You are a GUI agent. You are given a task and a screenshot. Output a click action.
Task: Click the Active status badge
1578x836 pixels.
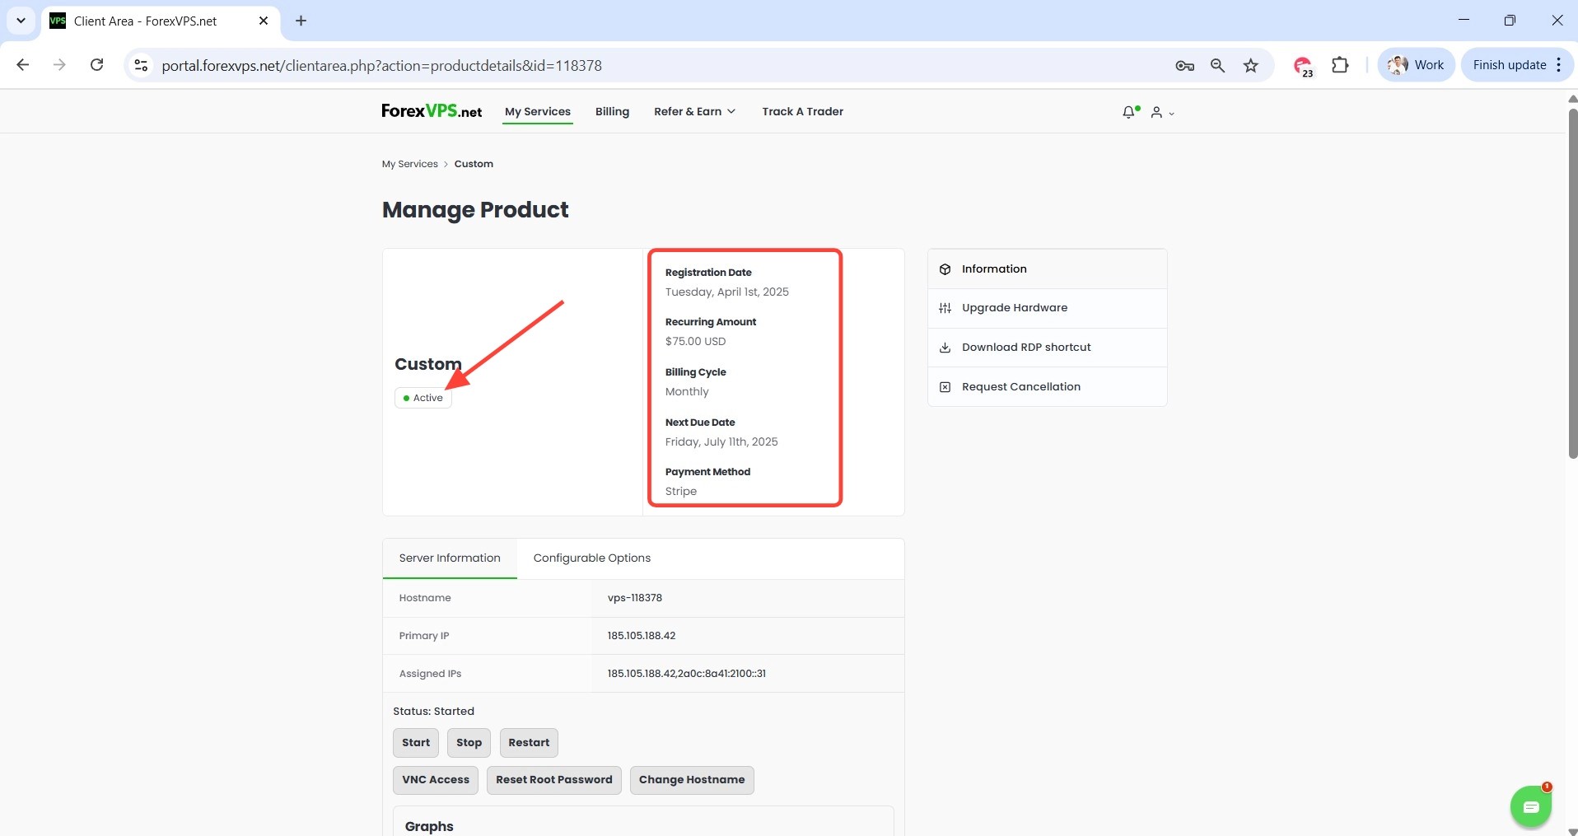(423, 398)
